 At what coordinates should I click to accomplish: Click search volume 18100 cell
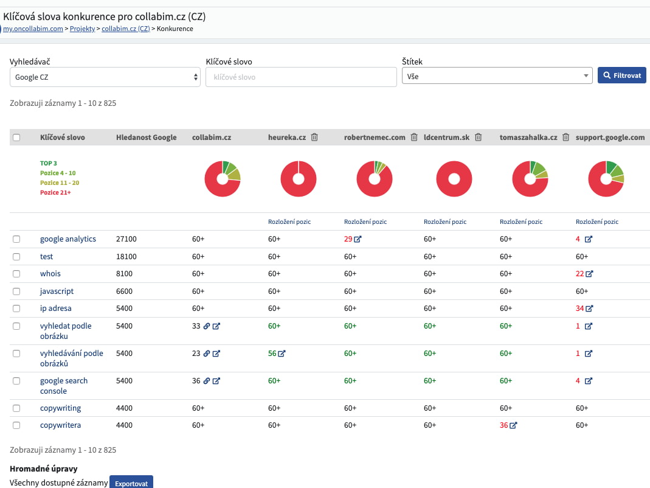click(126, 257)
